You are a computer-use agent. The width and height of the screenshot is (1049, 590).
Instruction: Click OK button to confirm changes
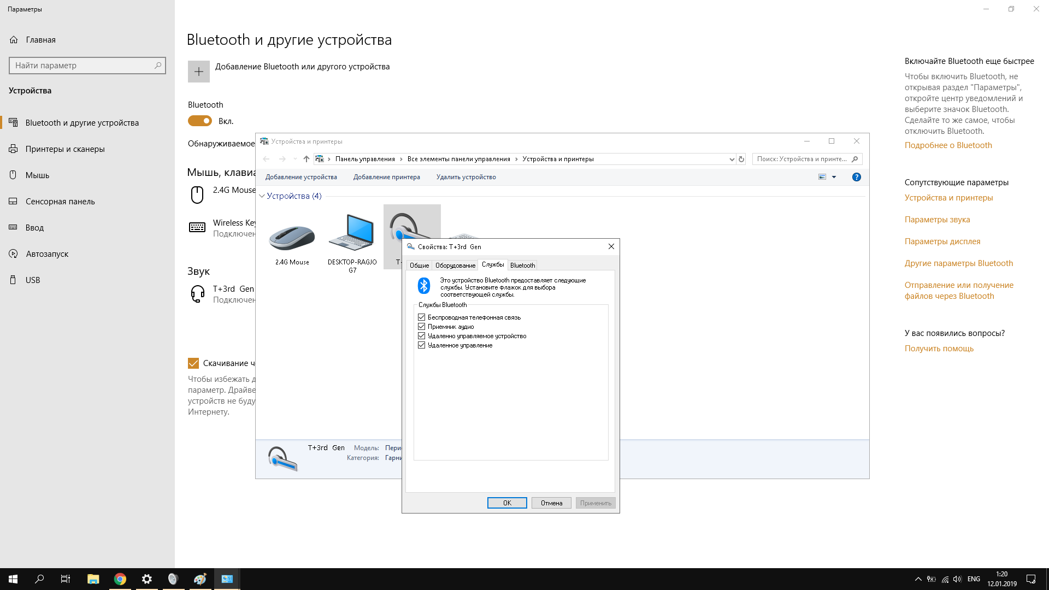(x=506, y=503)
